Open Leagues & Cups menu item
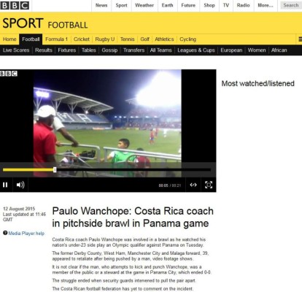 196,50
